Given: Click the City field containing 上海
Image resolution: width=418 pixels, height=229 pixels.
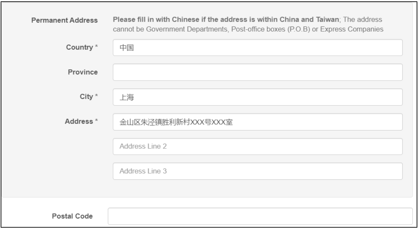Looking at the screenshot, I should [x=258, y=97].
